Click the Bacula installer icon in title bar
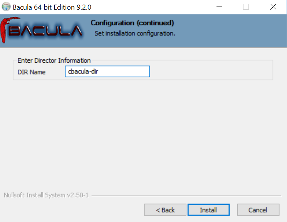This screenshot has height=222, width=287. (6, 7)
